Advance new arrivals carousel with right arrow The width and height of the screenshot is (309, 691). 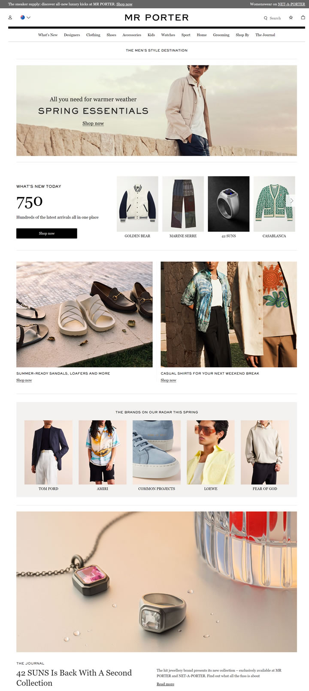tap(291, 201)
